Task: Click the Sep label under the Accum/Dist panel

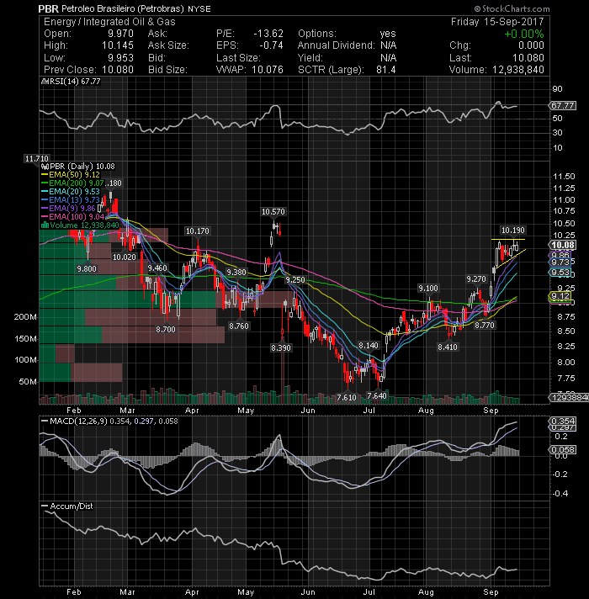Action: 491,592
